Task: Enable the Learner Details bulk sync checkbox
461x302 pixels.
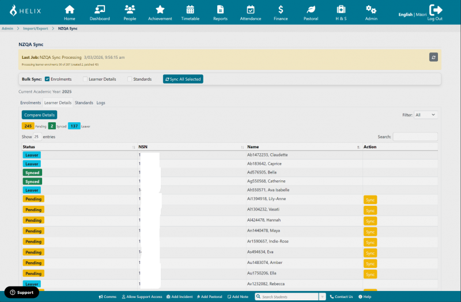Action: pyautogui.click(x=86, y=79)
